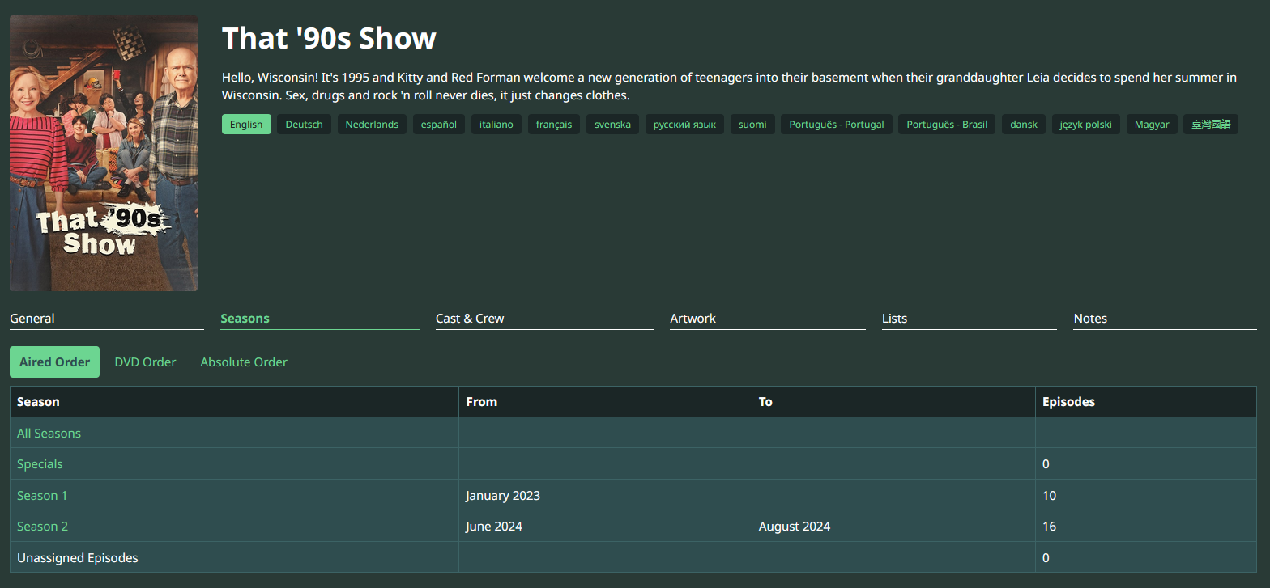Click the Specials row episode count 0
The image size is (1270, 588).
click(1046, 464)
